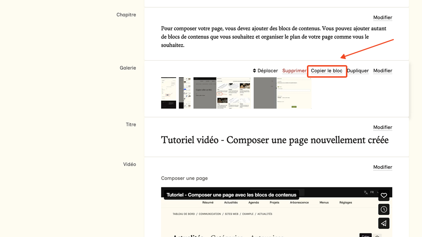This screenshot has width=422, height=237.
Task: Click the black Créer button in video
Action: point(365,236)
